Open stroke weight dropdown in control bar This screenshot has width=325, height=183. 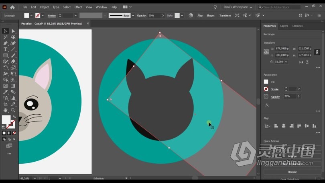pos(75,15)
